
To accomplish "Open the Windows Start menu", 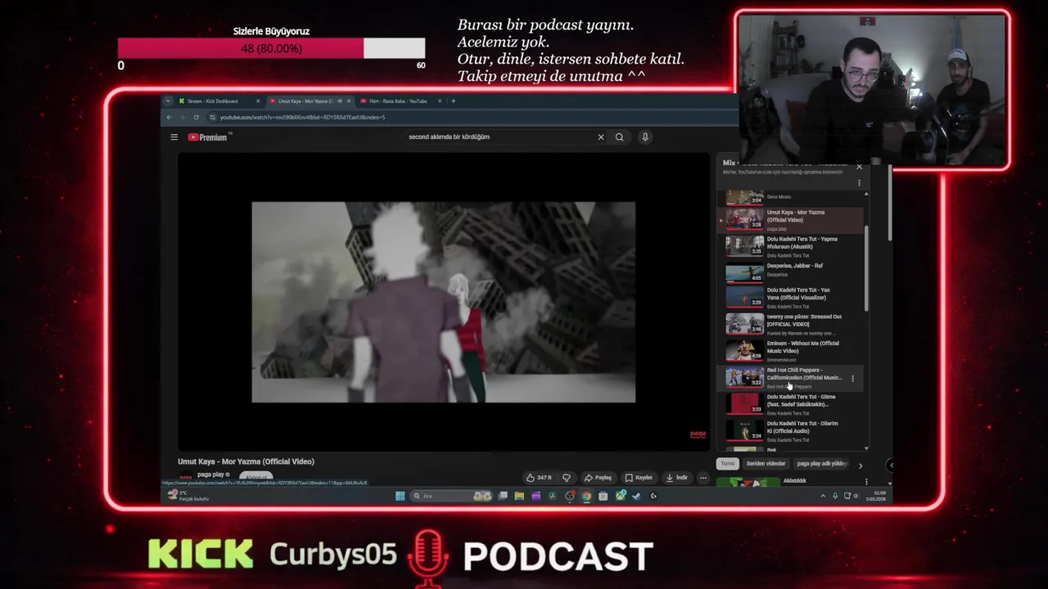I will tap(400, 496).
